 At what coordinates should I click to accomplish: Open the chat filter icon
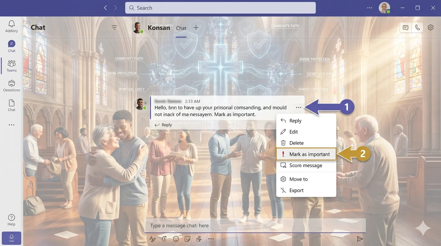click(x=114, y=28)
